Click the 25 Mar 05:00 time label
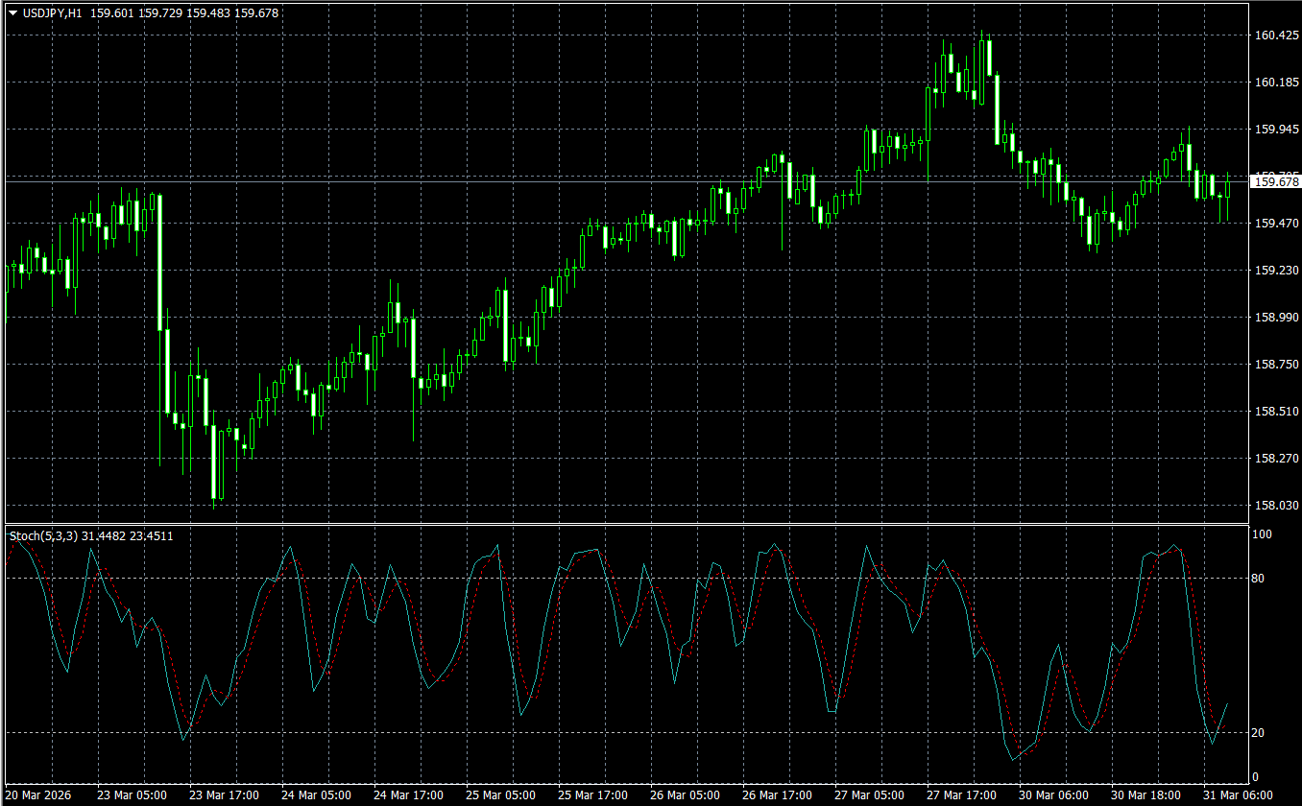 click(500, 795)
